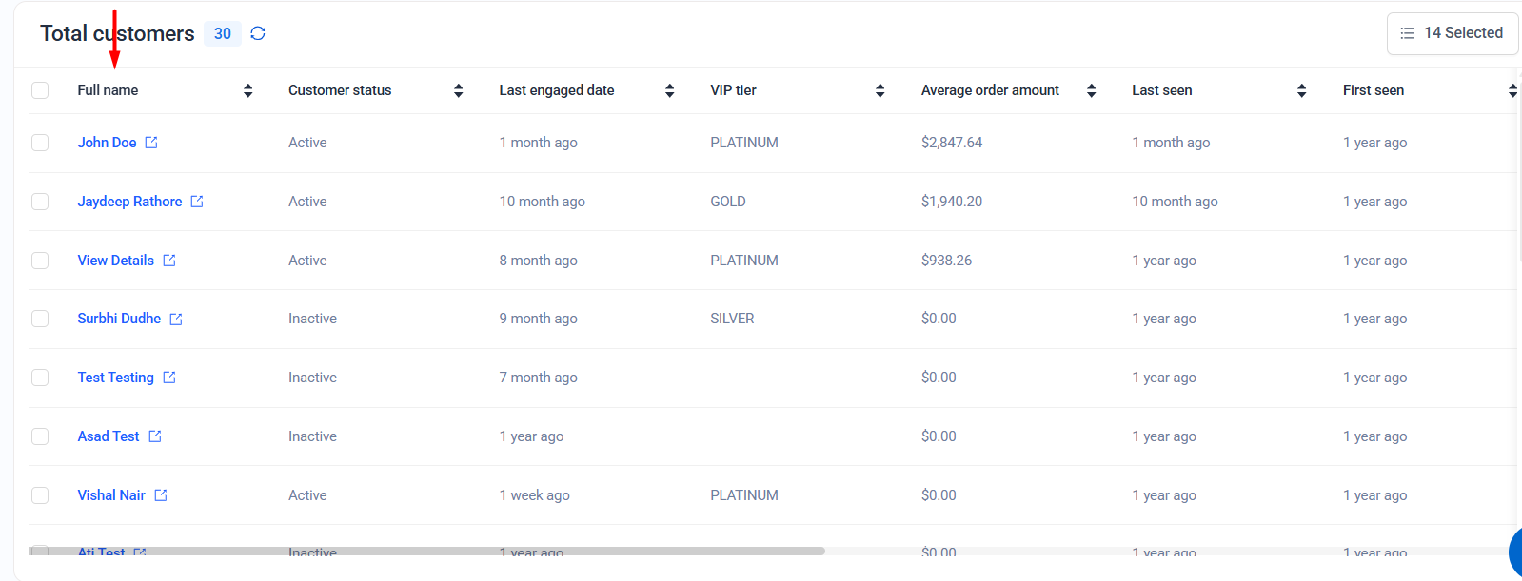
Task: Open Asad Test's external link icon
Action: pos(155,436)
